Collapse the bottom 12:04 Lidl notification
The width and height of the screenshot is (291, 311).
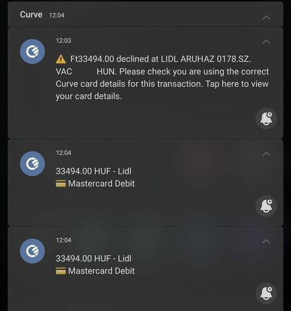click(266, 241)
